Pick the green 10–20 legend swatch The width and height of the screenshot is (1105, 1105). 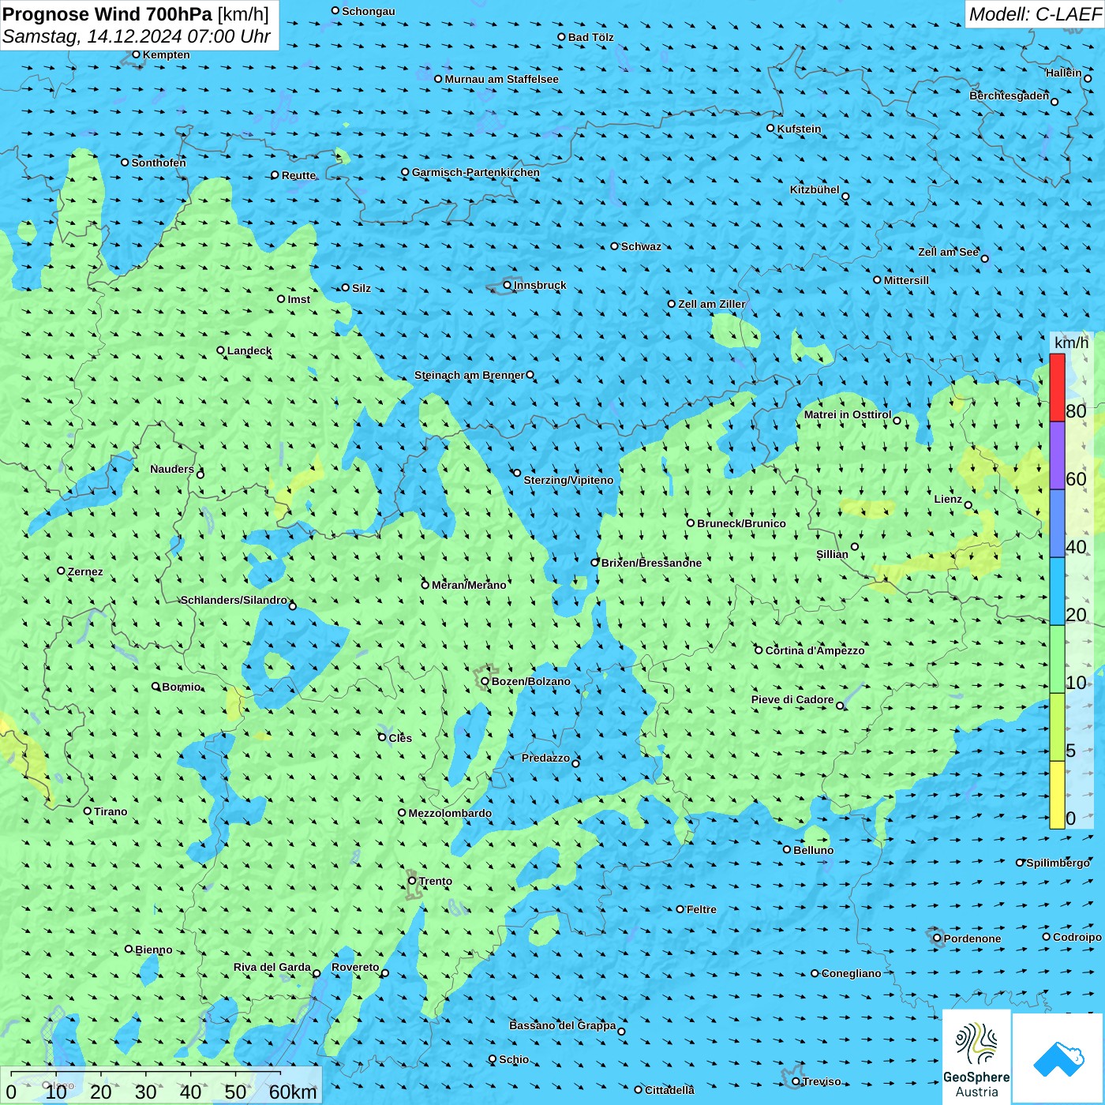(x=1057, y=659)
